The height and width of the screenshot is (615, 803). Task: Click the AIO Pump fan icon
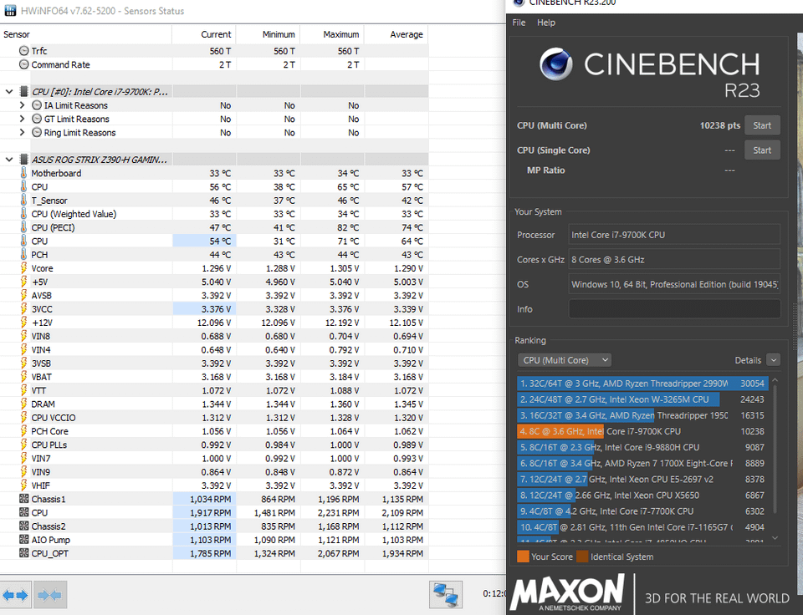tap(23, 539)
